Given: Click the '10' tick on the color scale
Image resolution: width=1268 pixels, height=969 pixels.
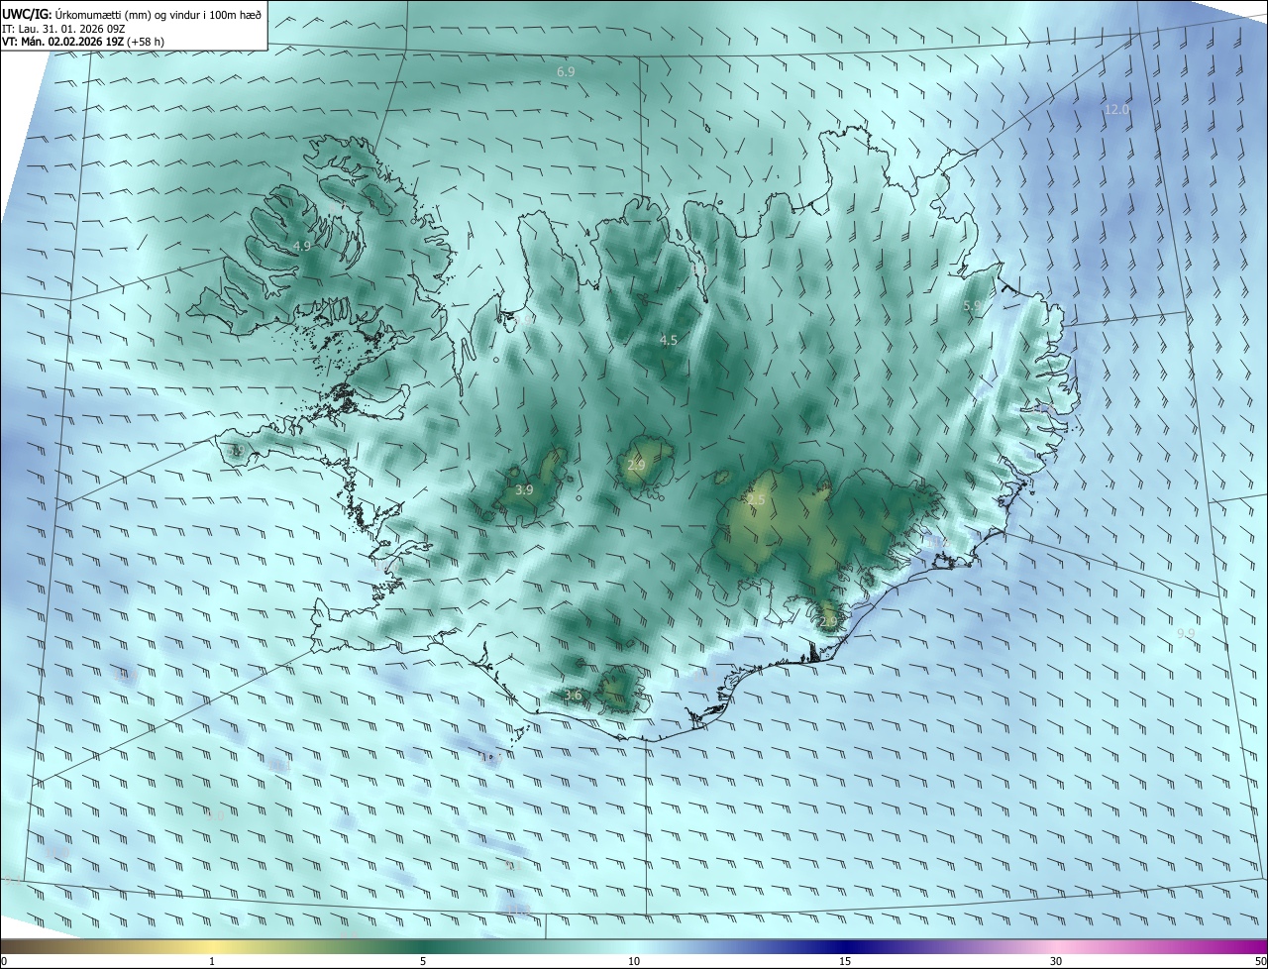Looking at the screenshot, I should point(634,961).
